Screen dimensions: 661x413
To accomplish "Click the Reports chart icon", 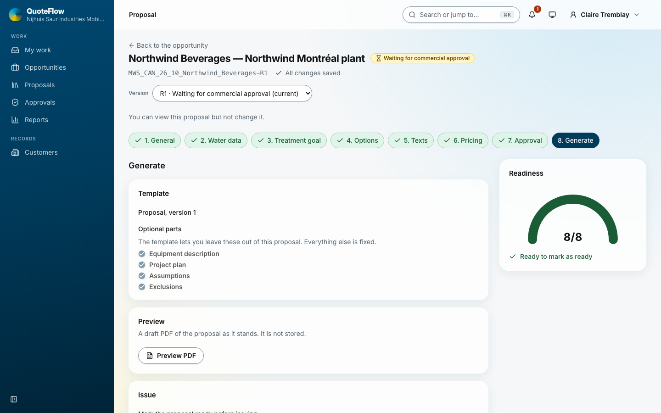I will tap(15, 120).
